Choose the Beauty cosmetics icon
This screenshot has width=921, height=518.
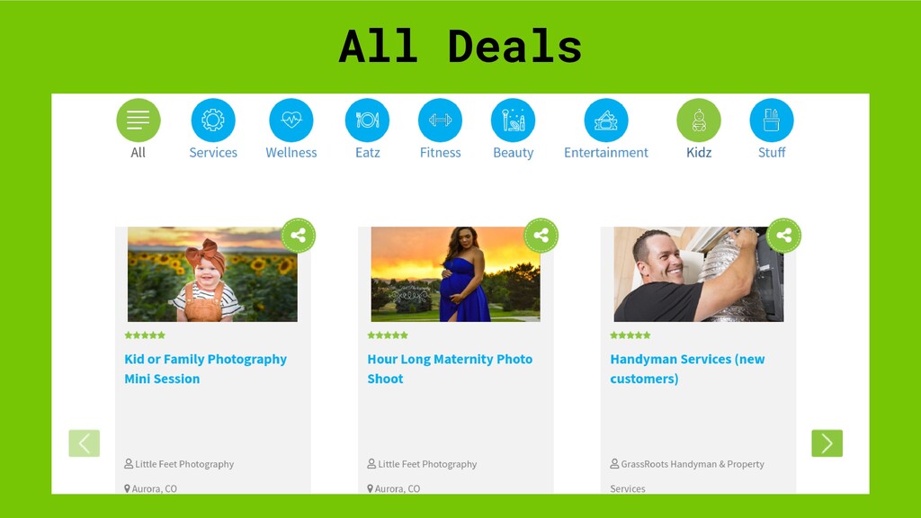(513, 121)
